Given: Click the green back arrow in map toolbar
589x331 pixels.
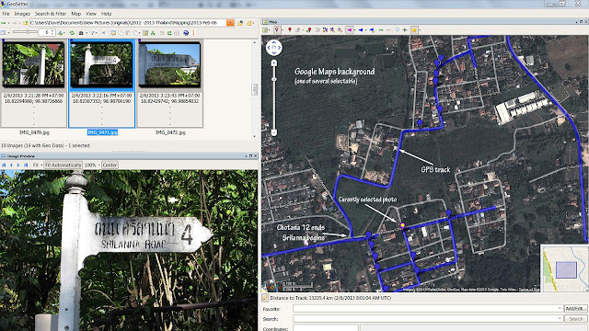Looking at the screenshot, I should pyautogui.click(x=380, y=29).
